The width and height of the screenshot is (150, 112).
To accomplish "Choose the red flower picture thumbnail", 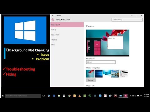I will [90, 73].
